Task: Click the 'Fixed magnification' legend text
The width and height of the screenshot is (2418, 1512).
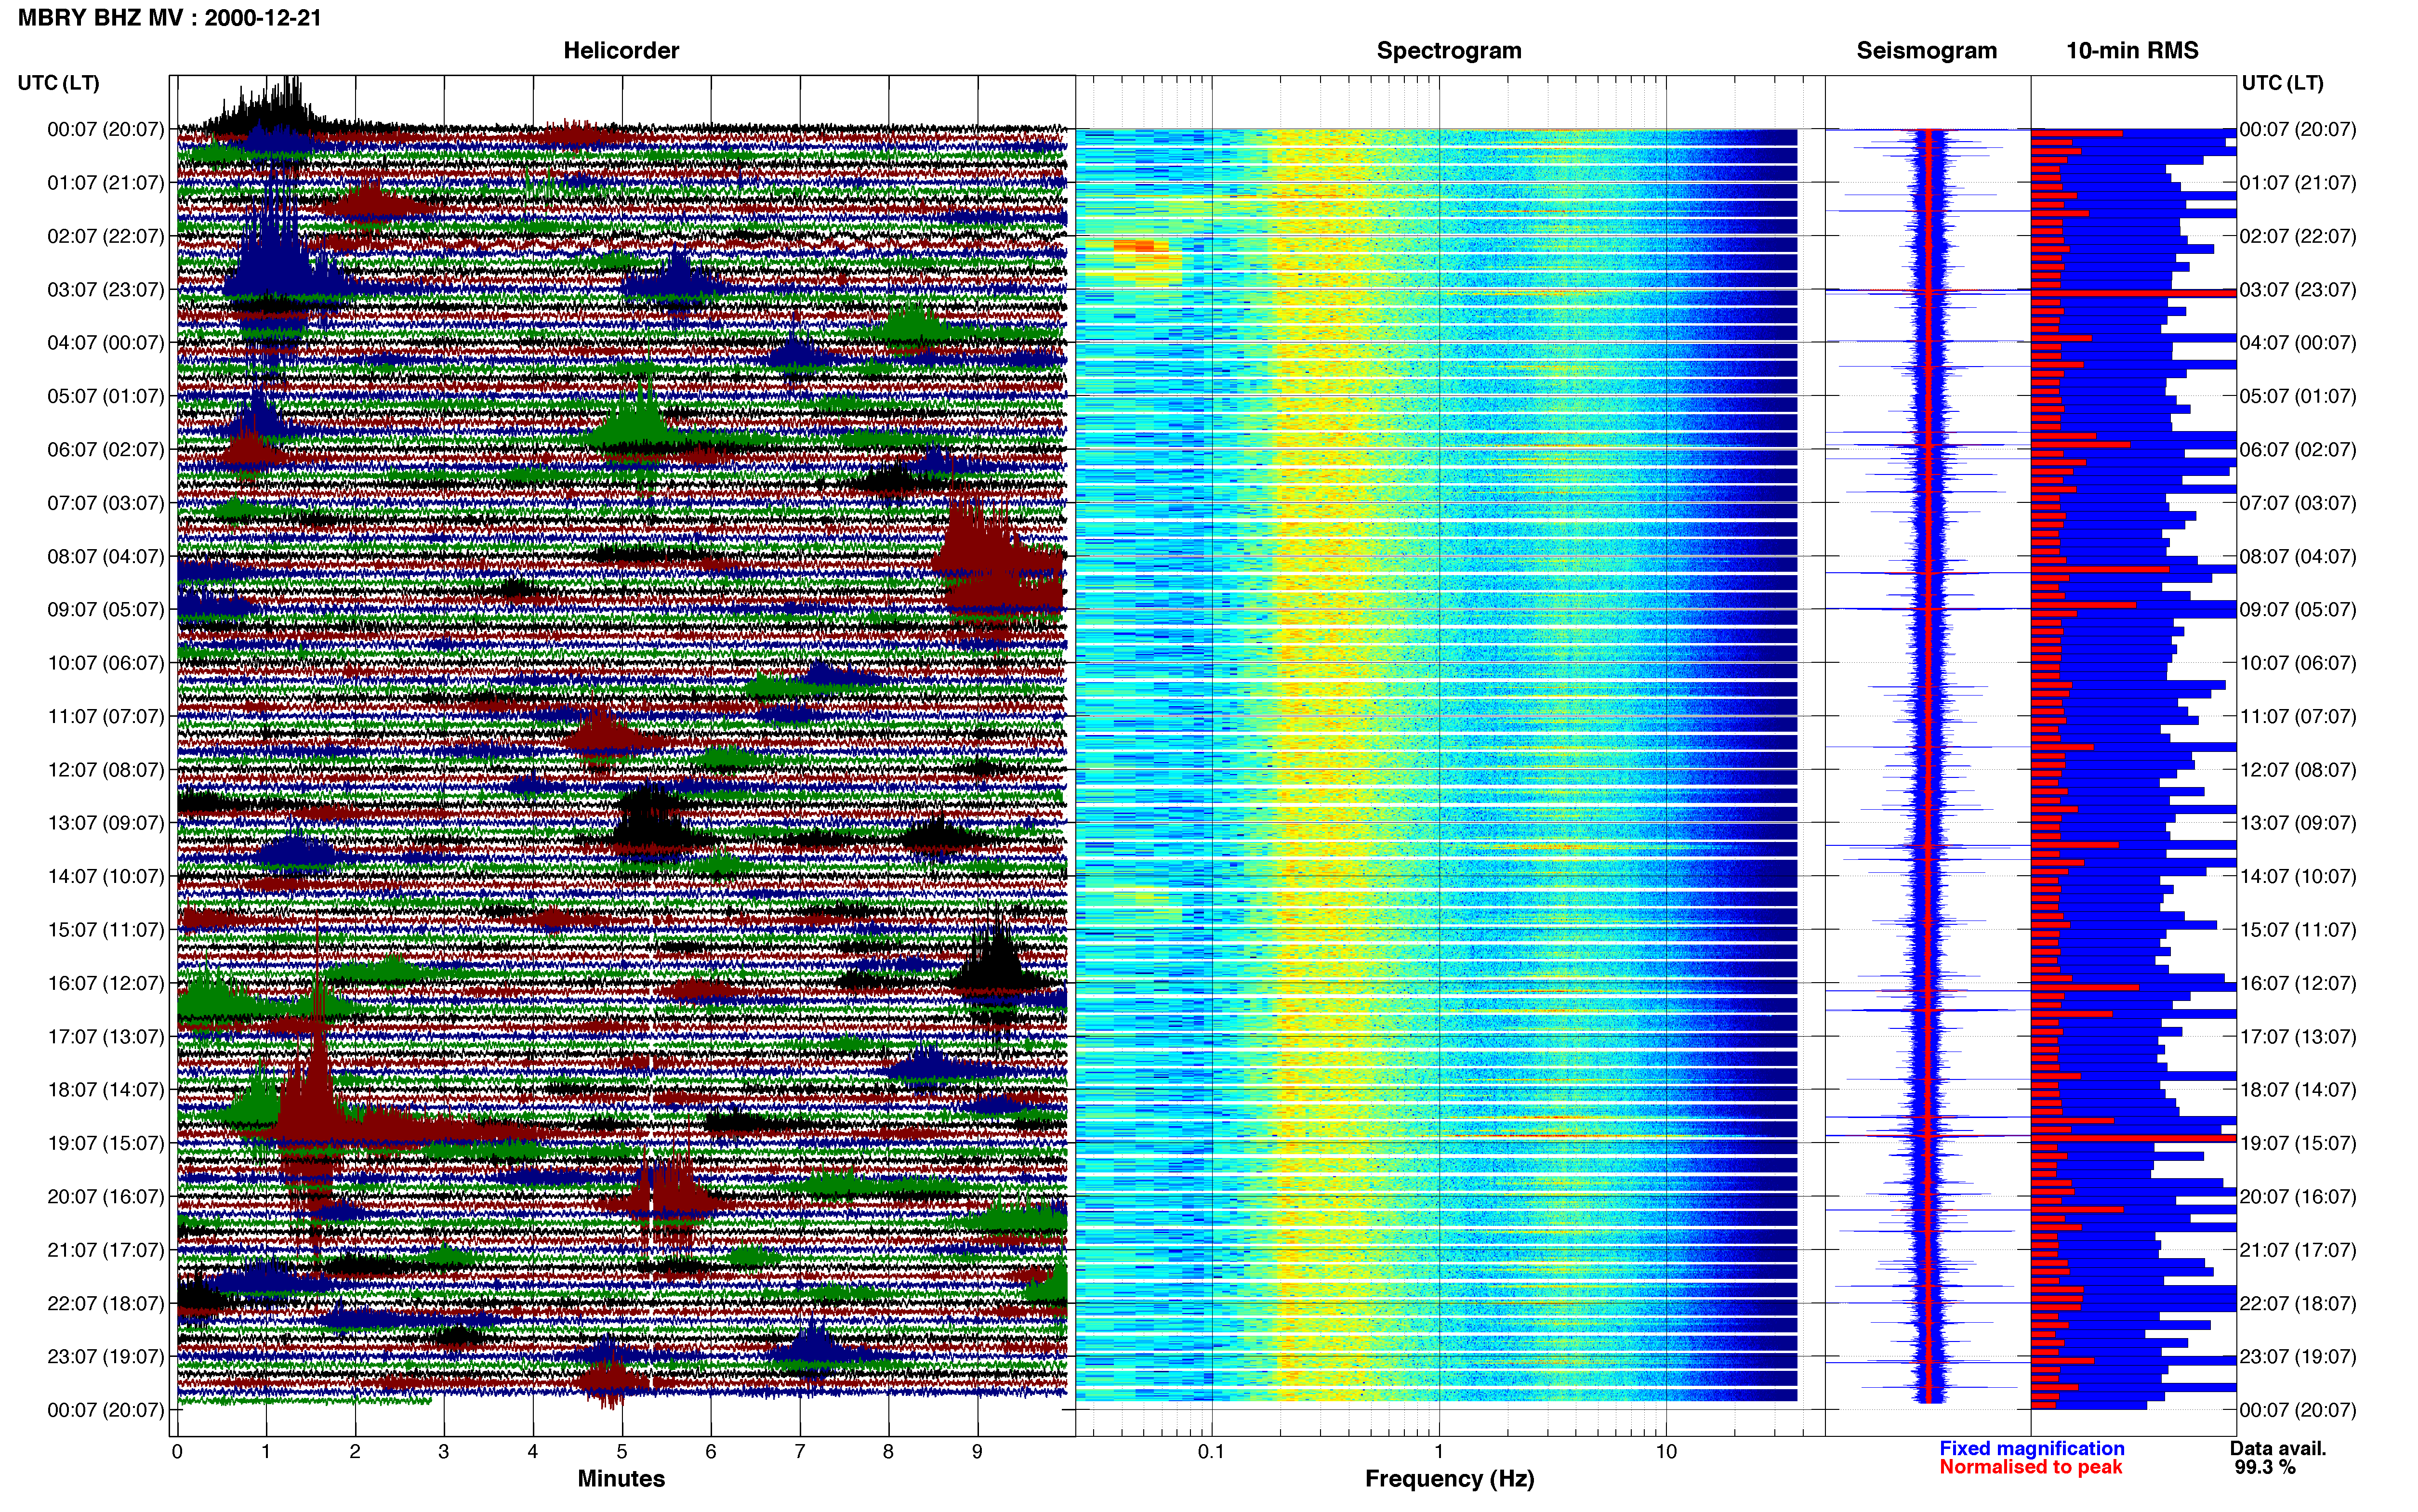Action: tap(2031, 1448)
